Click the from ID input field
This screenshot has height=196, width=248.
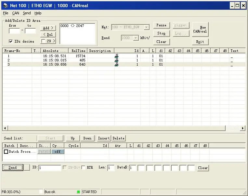(14, 31)
